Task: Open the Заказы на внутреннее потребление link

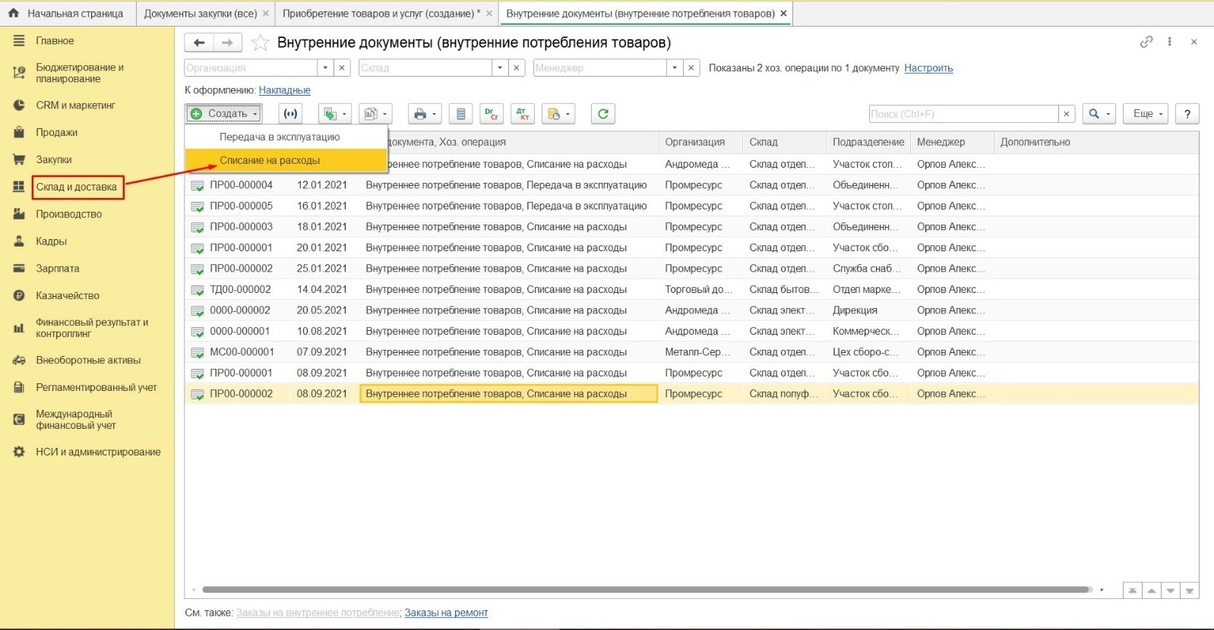Action: [x=318, y=613]
